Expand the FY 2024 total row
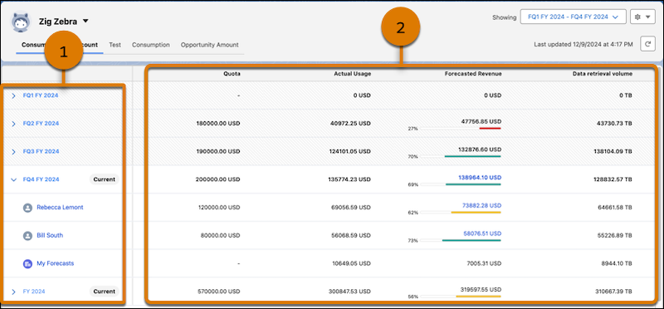The image size is (664, 309). [13, 292]
